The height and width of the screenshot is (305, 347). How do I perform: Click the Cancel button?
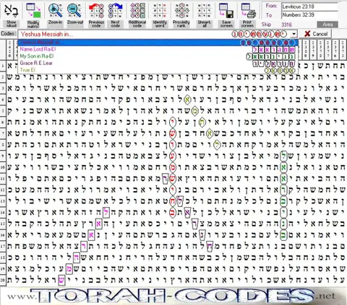(x=316, y=34)
